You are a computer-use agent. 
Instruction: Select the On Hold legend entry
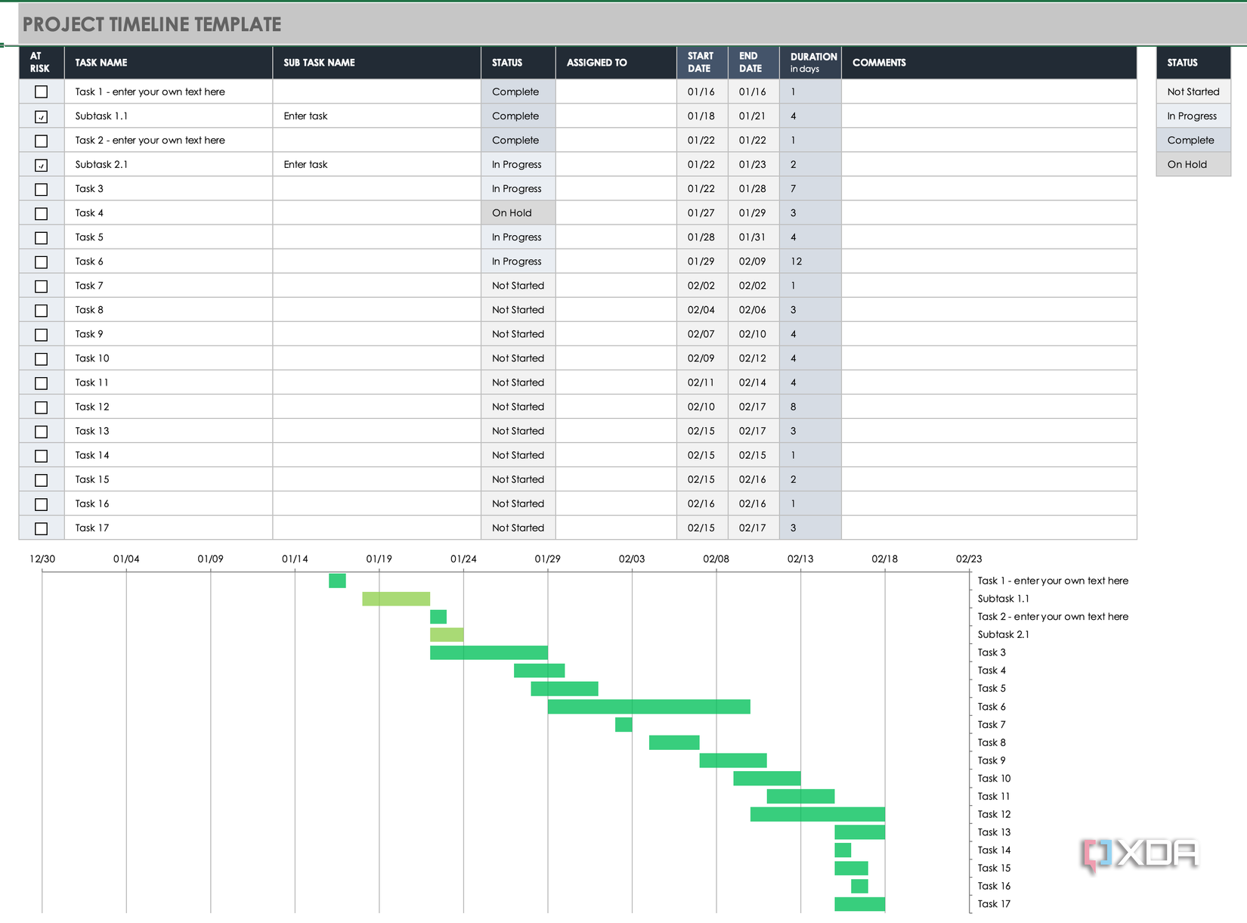click(x=1193, y=164)
